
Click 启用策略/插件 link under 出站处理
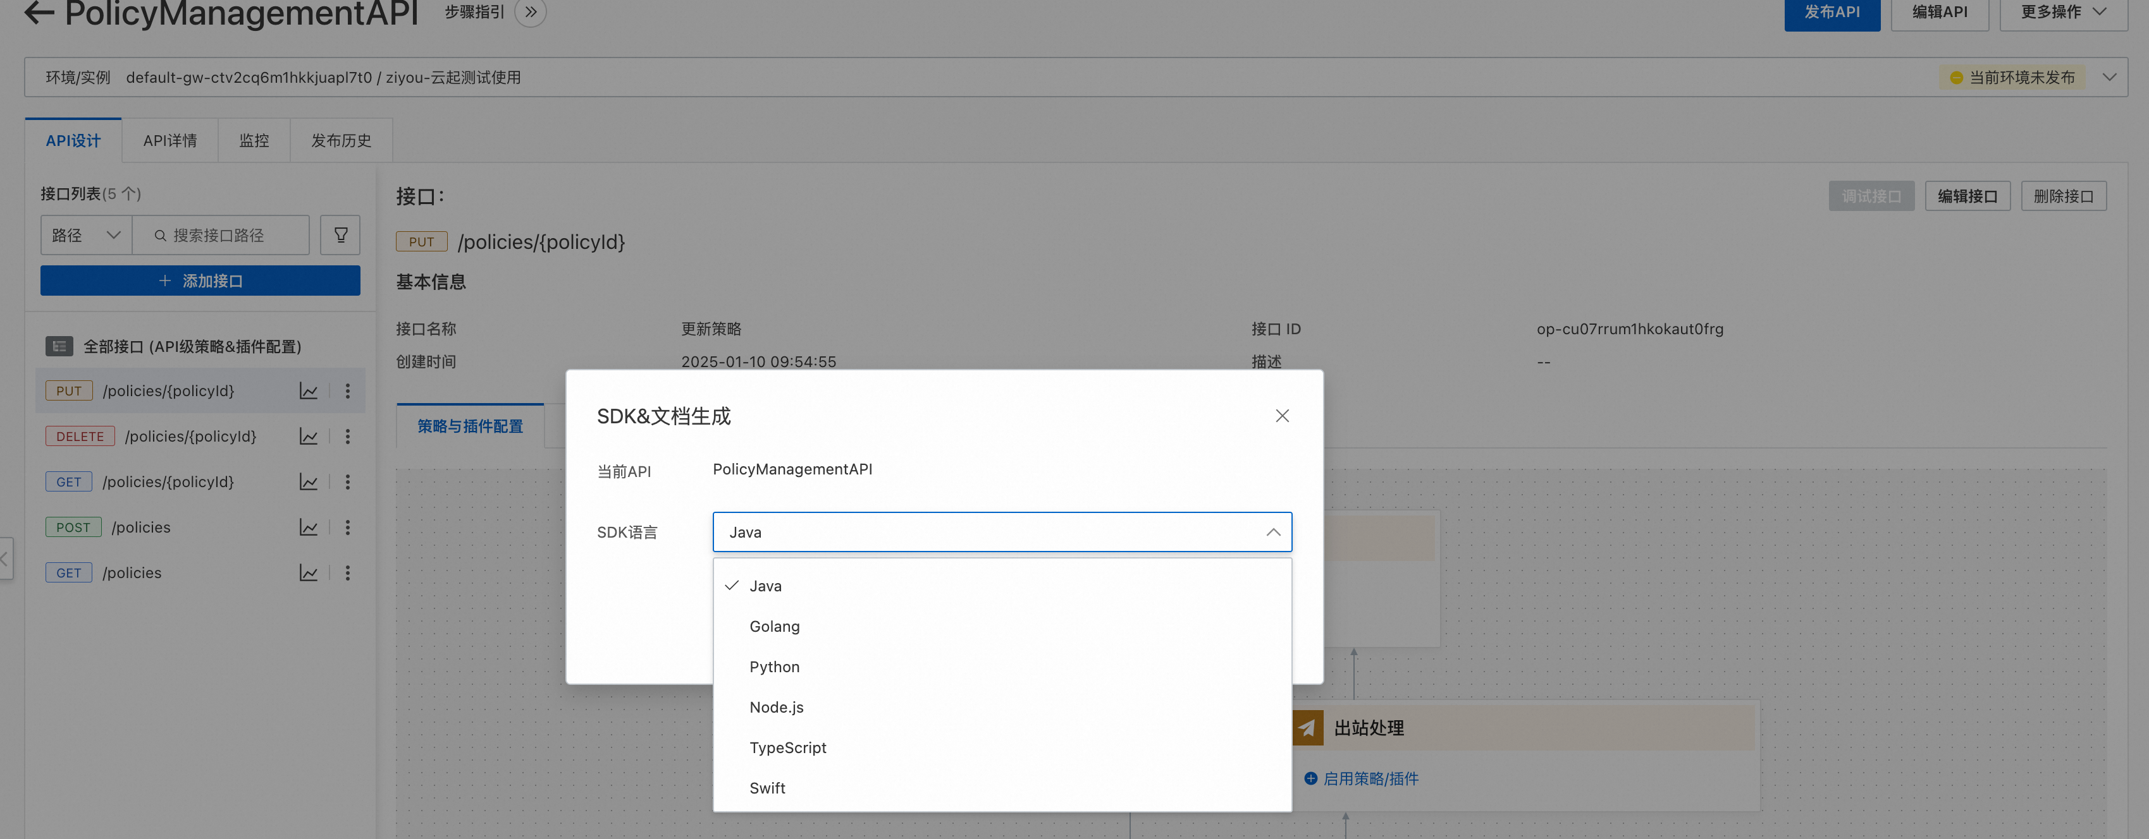(1370, 778)
